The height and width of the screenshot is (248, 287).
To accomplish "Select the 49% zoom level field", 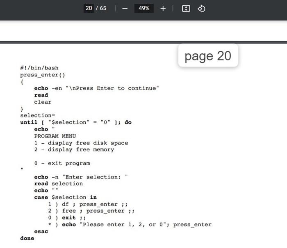I will [144, 8].
